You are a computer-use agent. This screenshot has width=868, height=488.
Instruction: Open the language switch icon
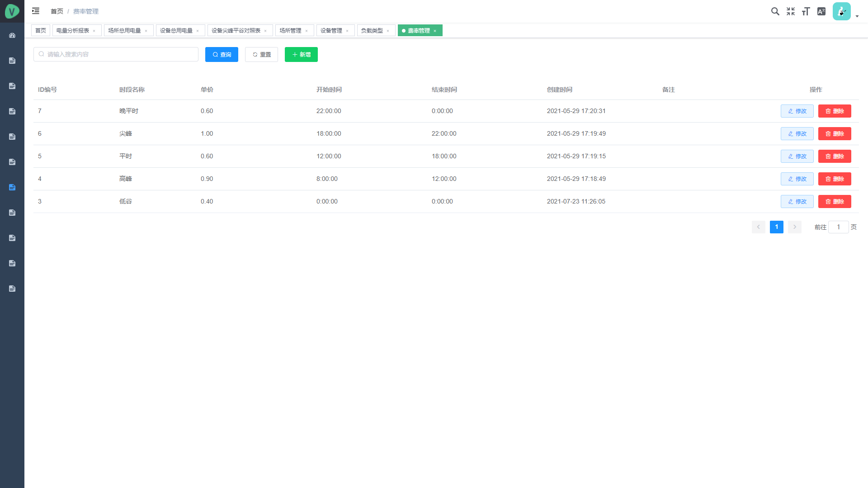click(821, 11)
